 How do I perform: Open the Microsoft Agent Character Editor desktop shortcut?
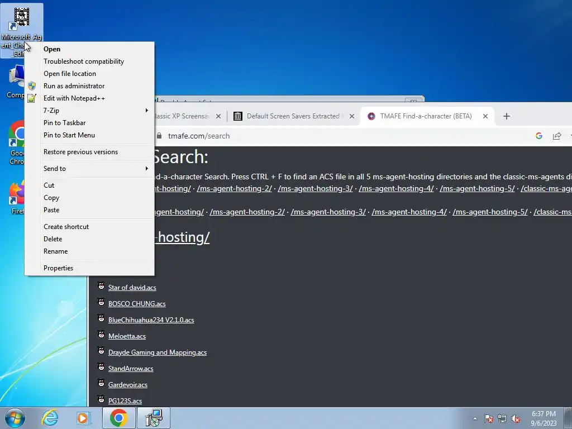[x=22, y=31]
